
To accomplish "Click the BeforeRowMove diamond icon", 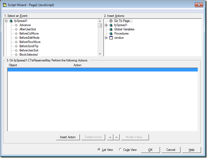I will point(16,42).
